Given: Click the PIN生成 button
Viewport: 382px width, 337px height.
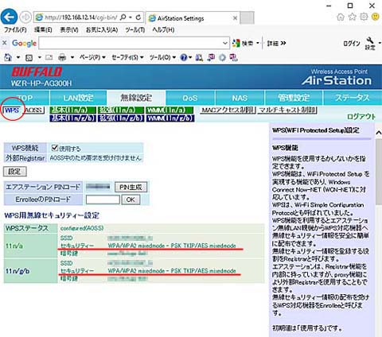Looking at the screenshot, I should point(131,187).
